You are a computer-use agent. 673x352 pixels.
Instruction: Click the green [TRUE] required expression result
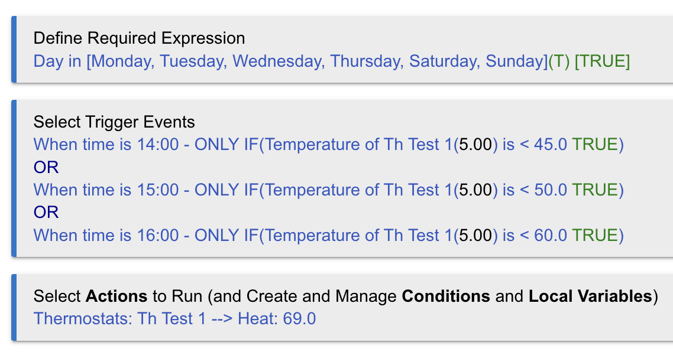coord(602,61)
